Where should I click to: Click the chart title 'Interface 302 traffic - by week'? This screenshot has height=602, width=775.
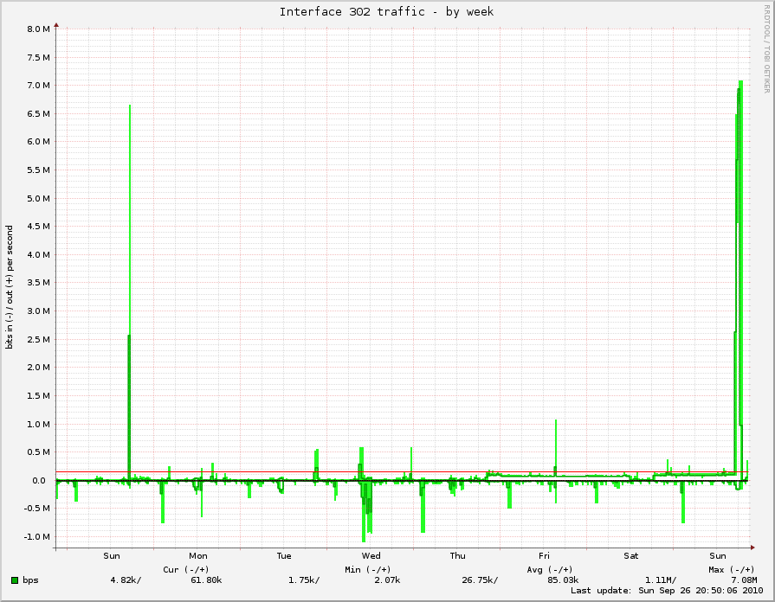[386, 12]
